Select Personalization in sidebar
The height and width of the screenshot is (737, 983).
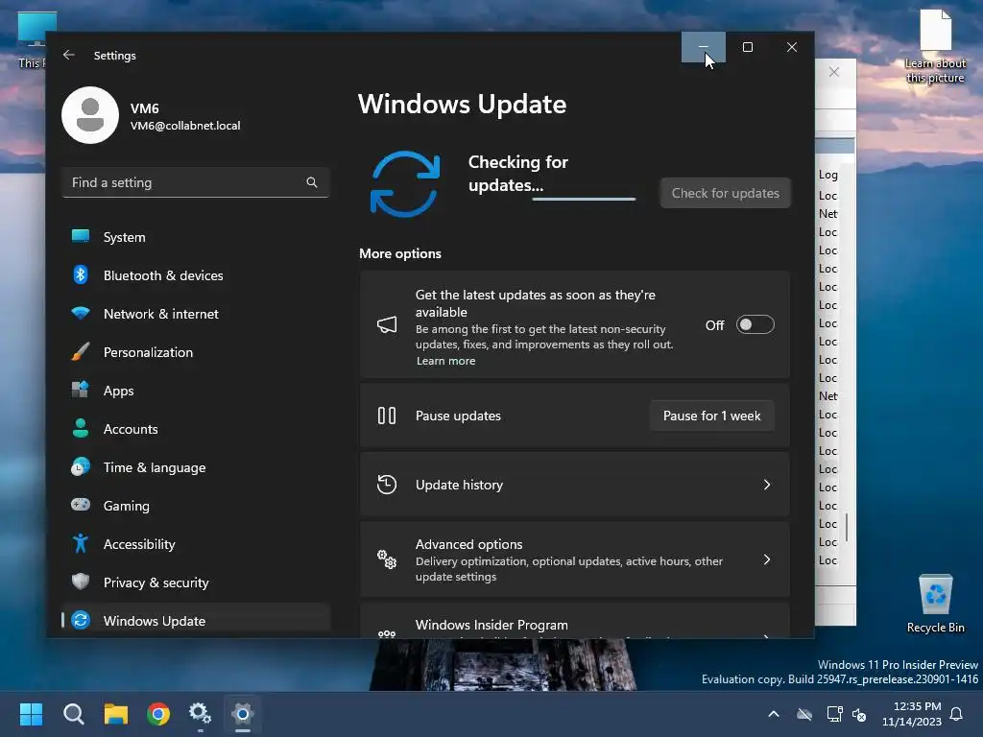(196, 352)
